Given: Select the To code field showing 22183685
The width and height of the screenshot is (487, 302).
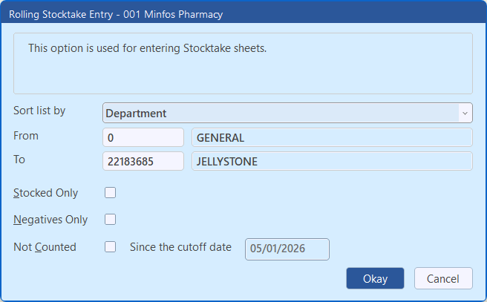Looking at the screenshot, I should click(x=143, y=161).
